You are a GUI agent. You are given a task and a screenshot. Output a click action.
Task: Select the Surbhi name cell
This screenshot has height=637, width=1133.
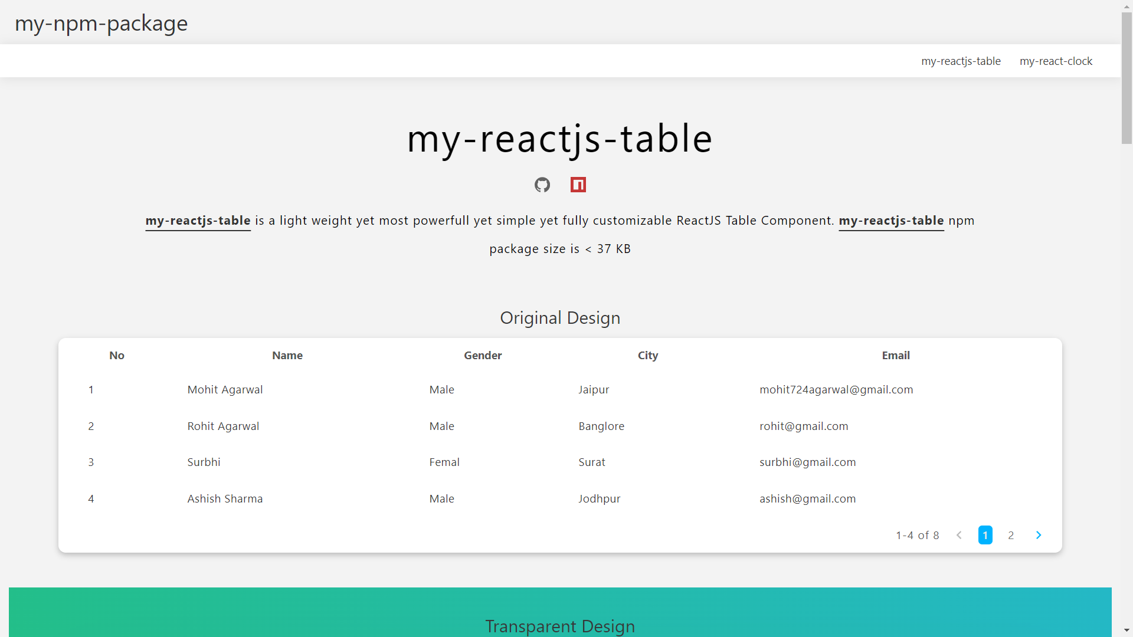coord(204,462)
